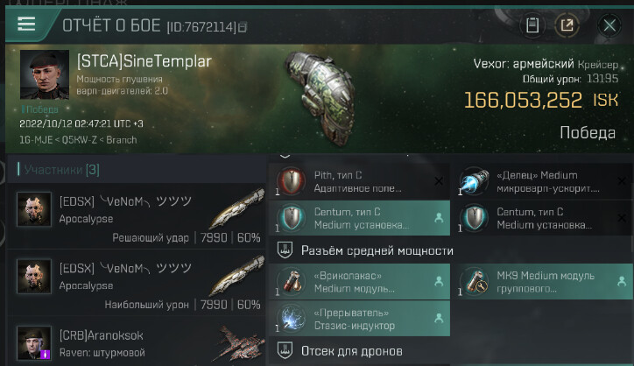The height and width of the screenshot is (366, 634).
Task: Click the Vexor ship image
Action: 321,97
